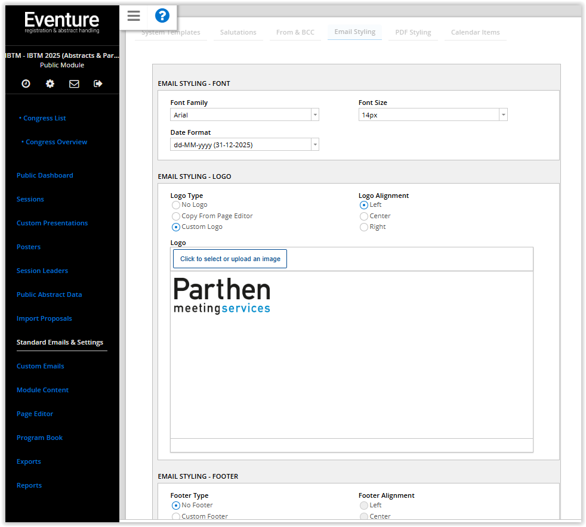Navigate to Module Content
Viewport: 586px width, 527px height.
click(x=42, y=390)
